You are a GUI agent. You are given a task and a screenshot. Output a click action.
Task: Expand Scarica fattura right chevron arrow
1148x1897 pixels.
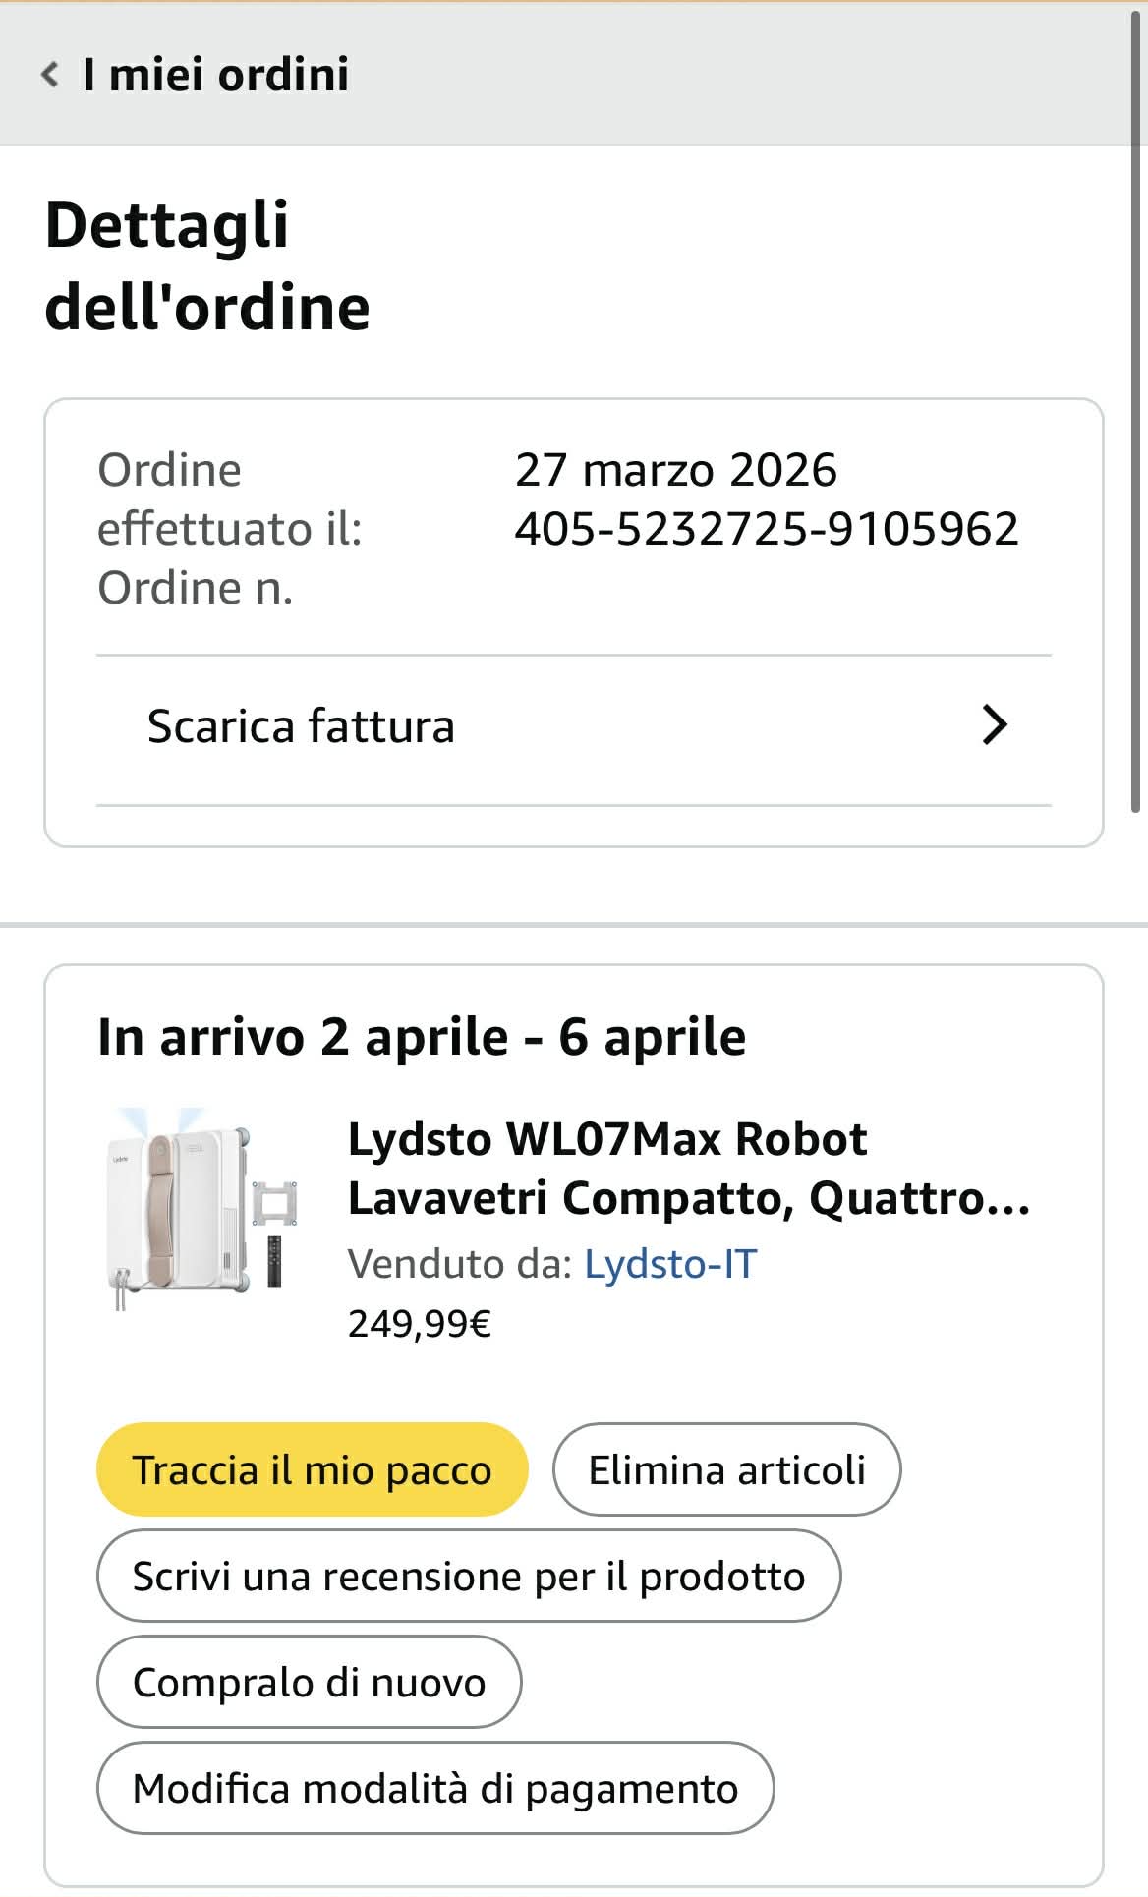tap(995, 725)
